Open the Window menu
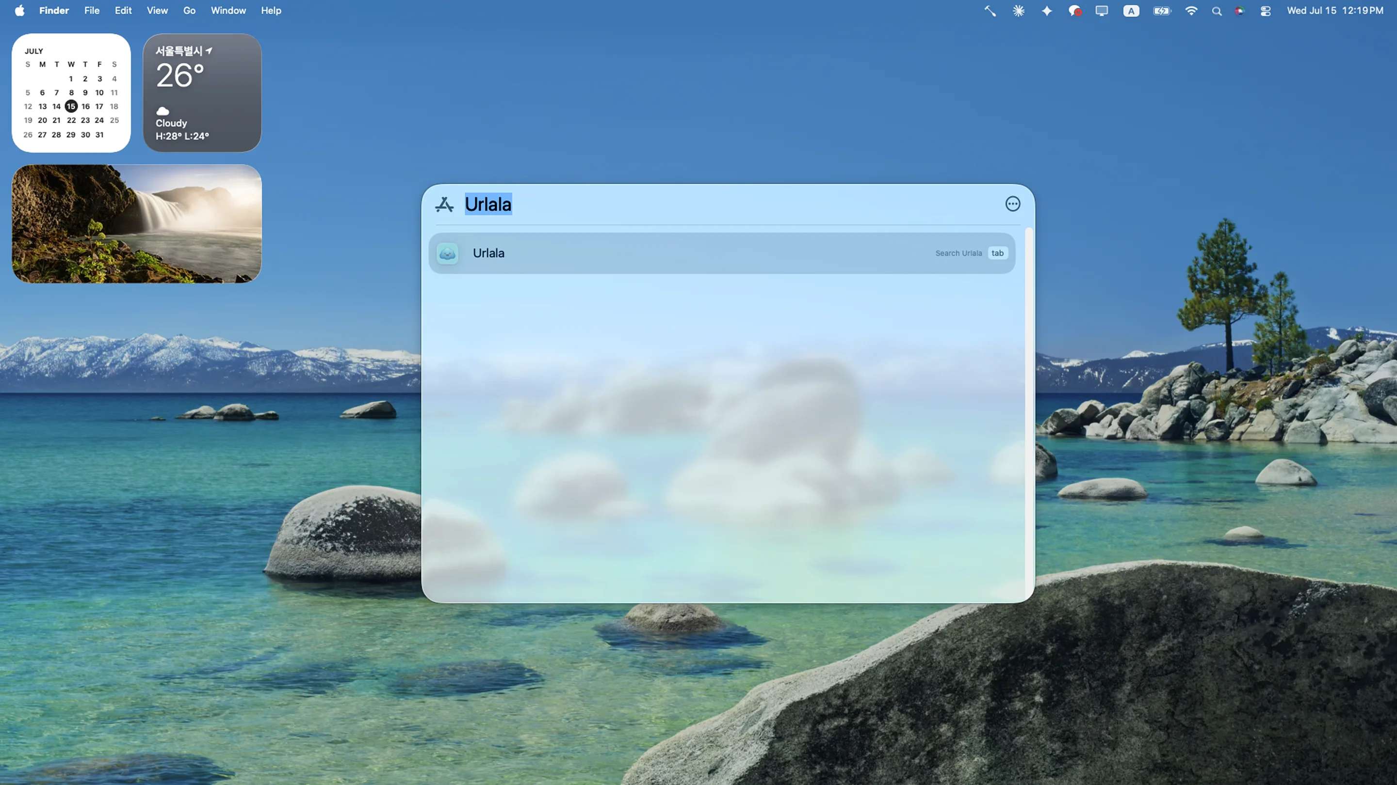1397x785 pixels. coord(228,10)
